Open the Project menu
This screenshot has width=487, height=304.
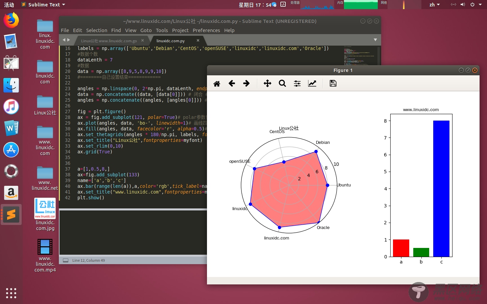pos(180,30)
